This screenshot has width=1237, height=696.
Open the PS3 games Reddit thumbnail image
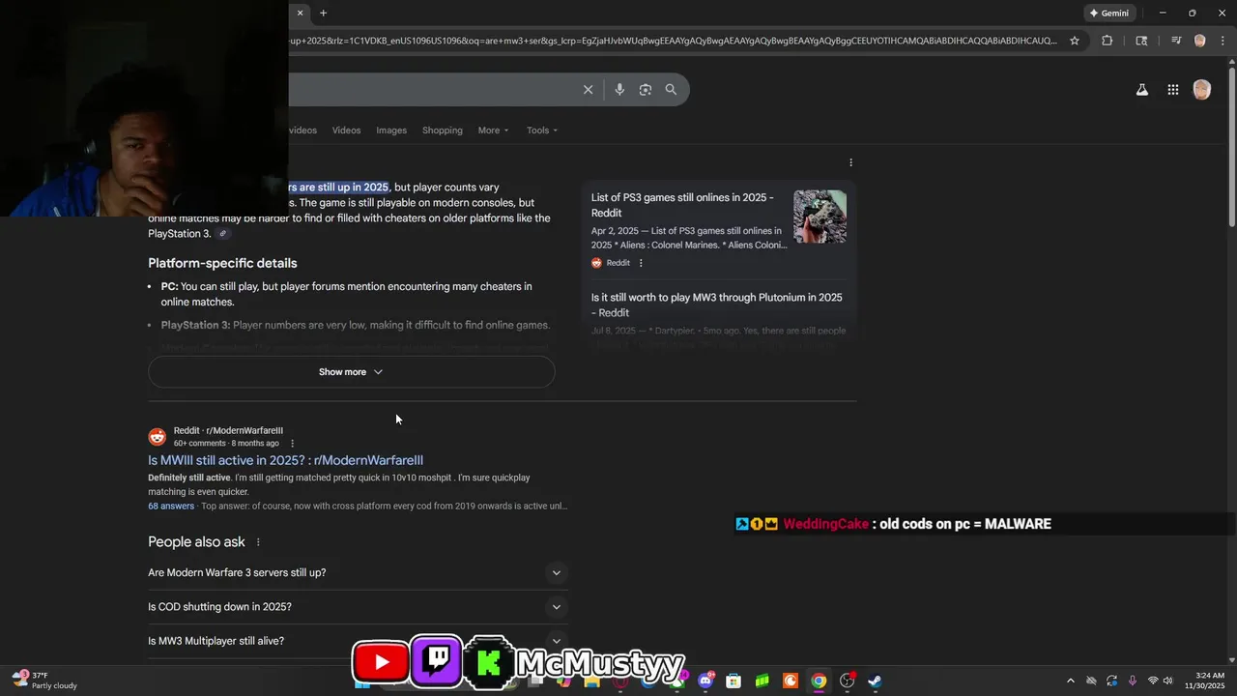coord(820,217)
